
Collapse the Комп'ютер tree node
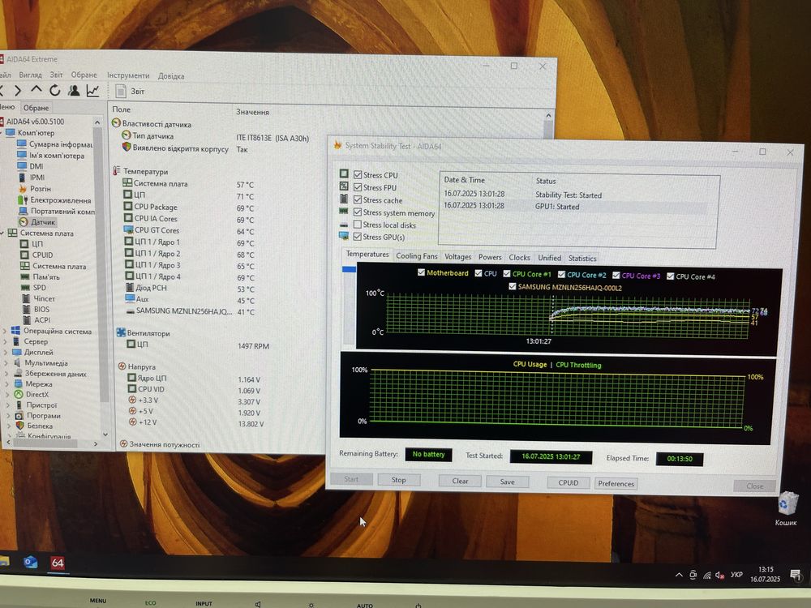[x=2, y=133]
